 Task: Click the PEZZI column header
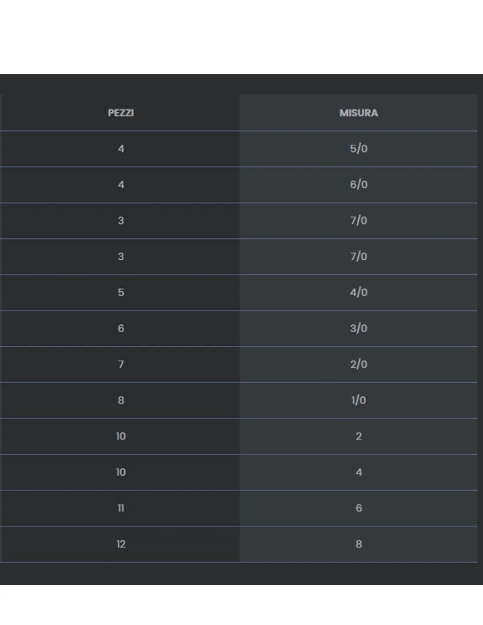coord(121,113)
